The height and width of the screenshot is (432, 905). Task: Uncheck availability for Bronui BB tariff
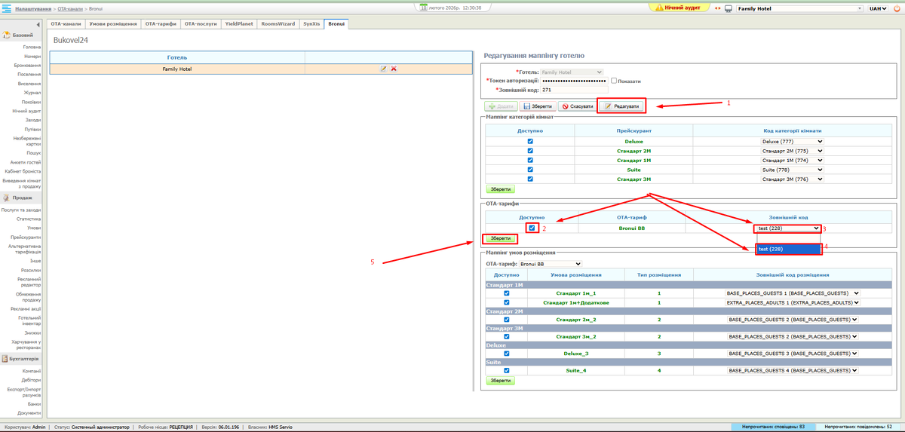pos(532,228)
